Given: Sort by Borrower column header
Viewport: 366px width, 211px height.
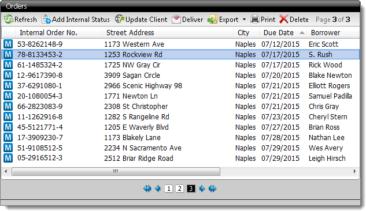Looking at the screenshot, I should click(333, 32).
